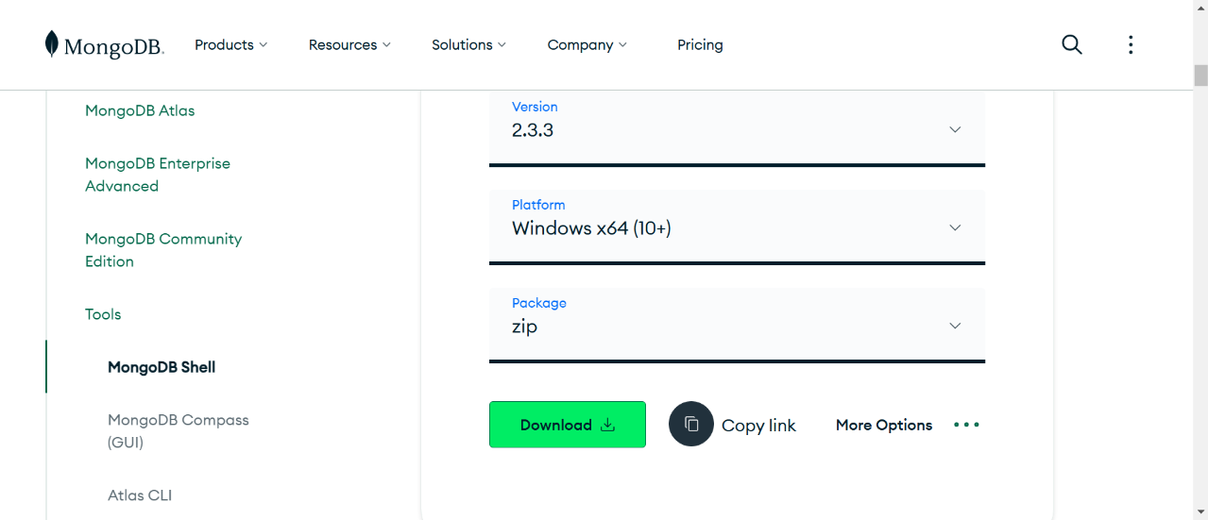Click the page vertical scrollbar thumb
Screen dimensions: 1208x520
[x=1200, y=75]
